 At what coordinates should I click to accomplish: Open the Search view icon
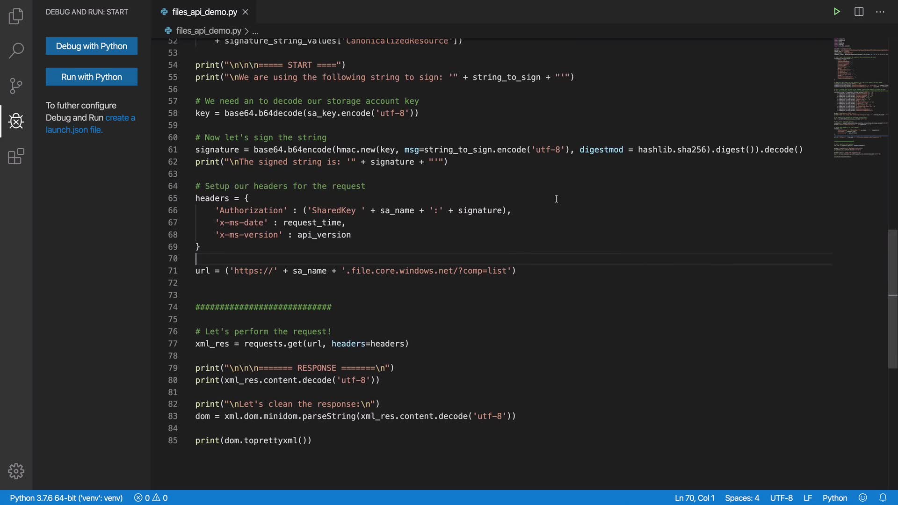16,50
